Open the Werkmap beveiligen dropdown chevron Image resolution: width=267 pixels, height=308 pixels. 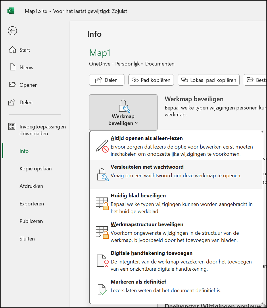(136, 123)
